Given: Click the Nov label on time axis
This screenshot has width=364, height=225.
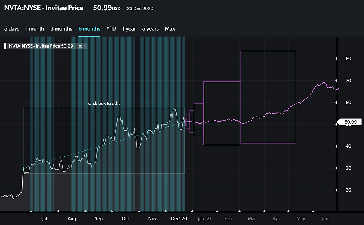Looking at the screenshot, I should tap(152, 218).
